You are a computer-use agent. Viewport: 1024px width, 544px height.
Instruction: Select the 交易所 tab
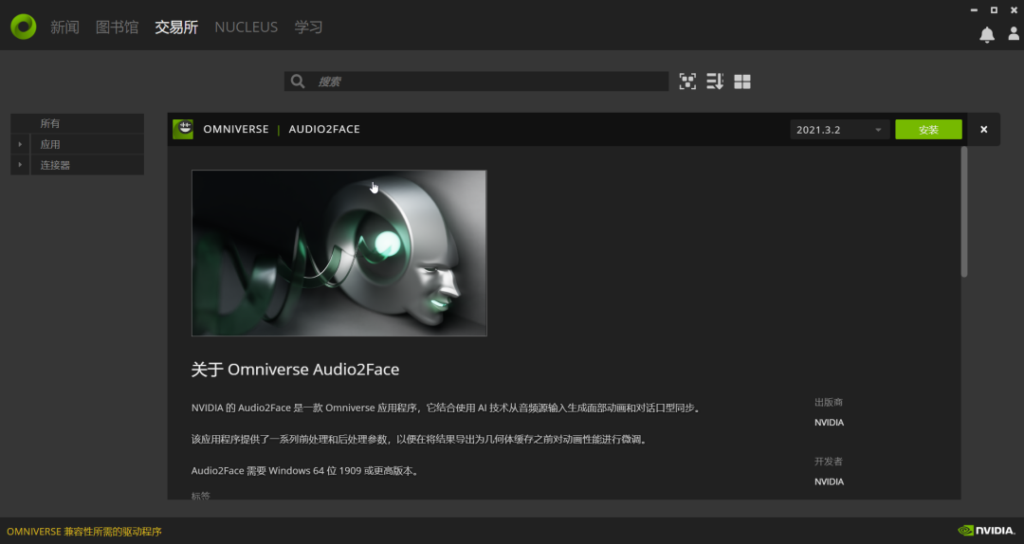(x=176, y=27)
